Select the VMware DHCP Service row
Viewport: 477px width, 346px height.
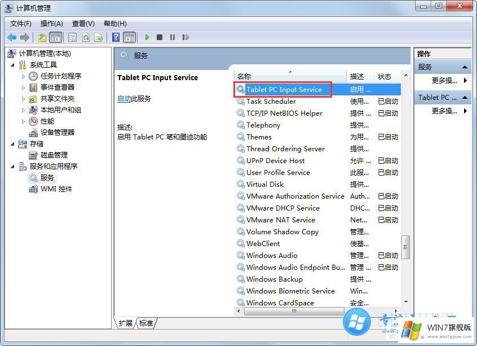318,208
